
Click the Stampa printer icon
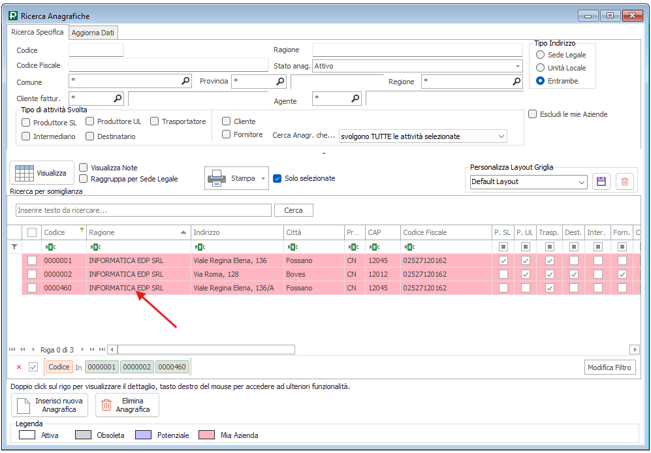click(216, 178)
